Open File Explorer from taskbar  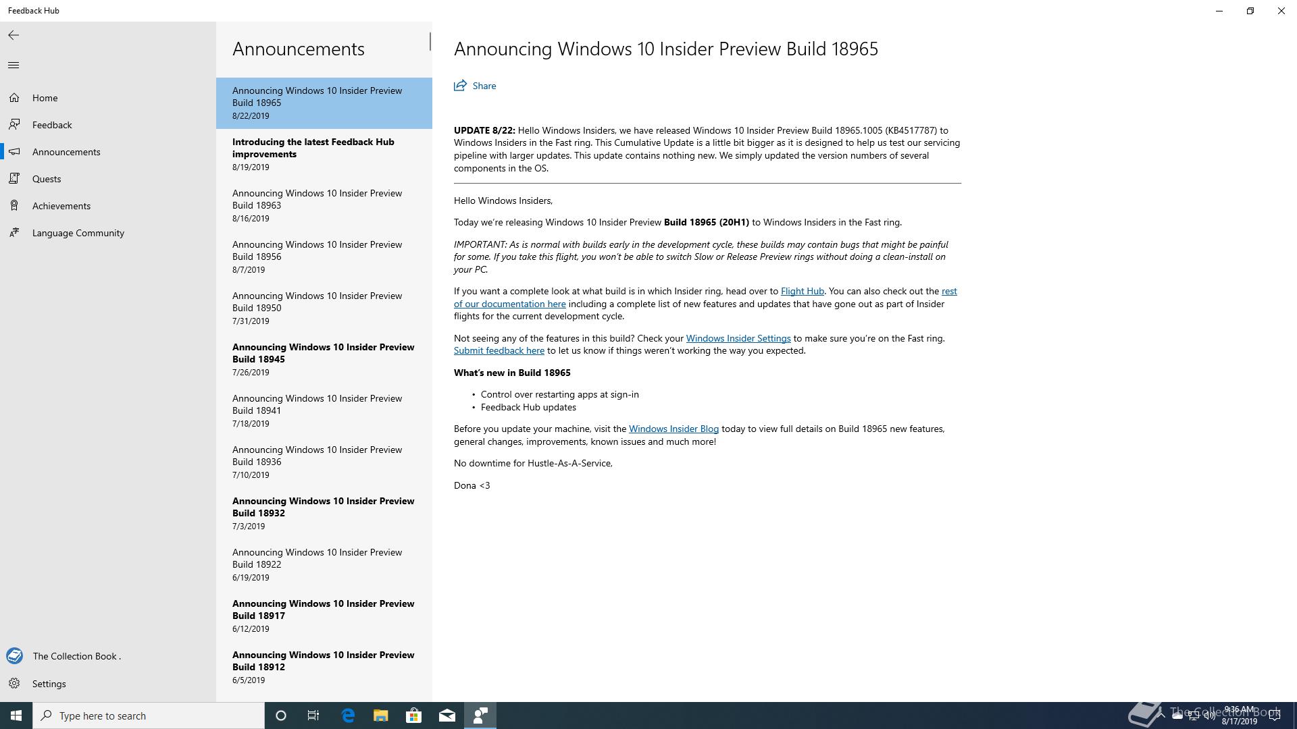click(x=381, y=715)
